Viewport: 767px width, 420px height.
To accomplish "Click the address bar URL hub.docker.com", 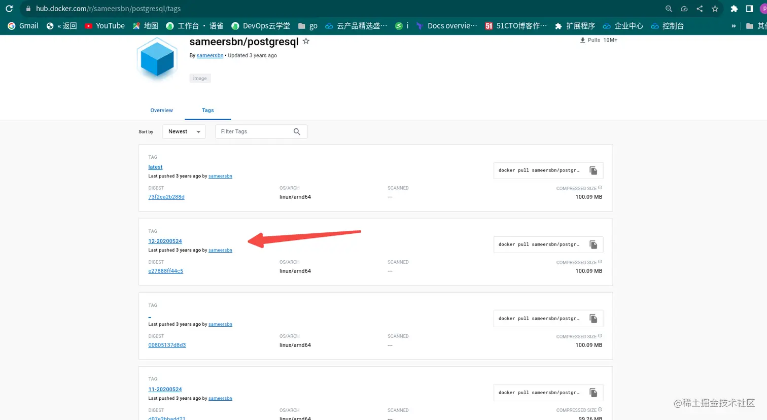I will pos(108,9).
